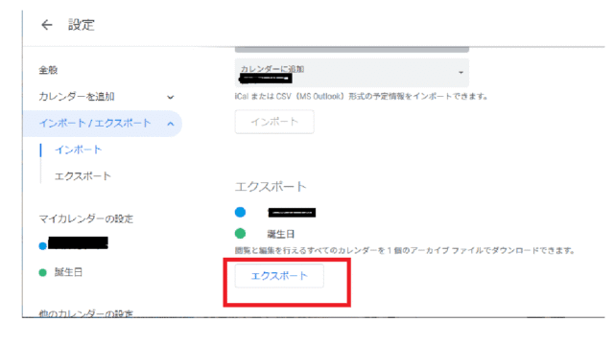614x345 pixels.
Task: Click the カレンダーに追加 selection field
Action: click(x=352, y=73)
